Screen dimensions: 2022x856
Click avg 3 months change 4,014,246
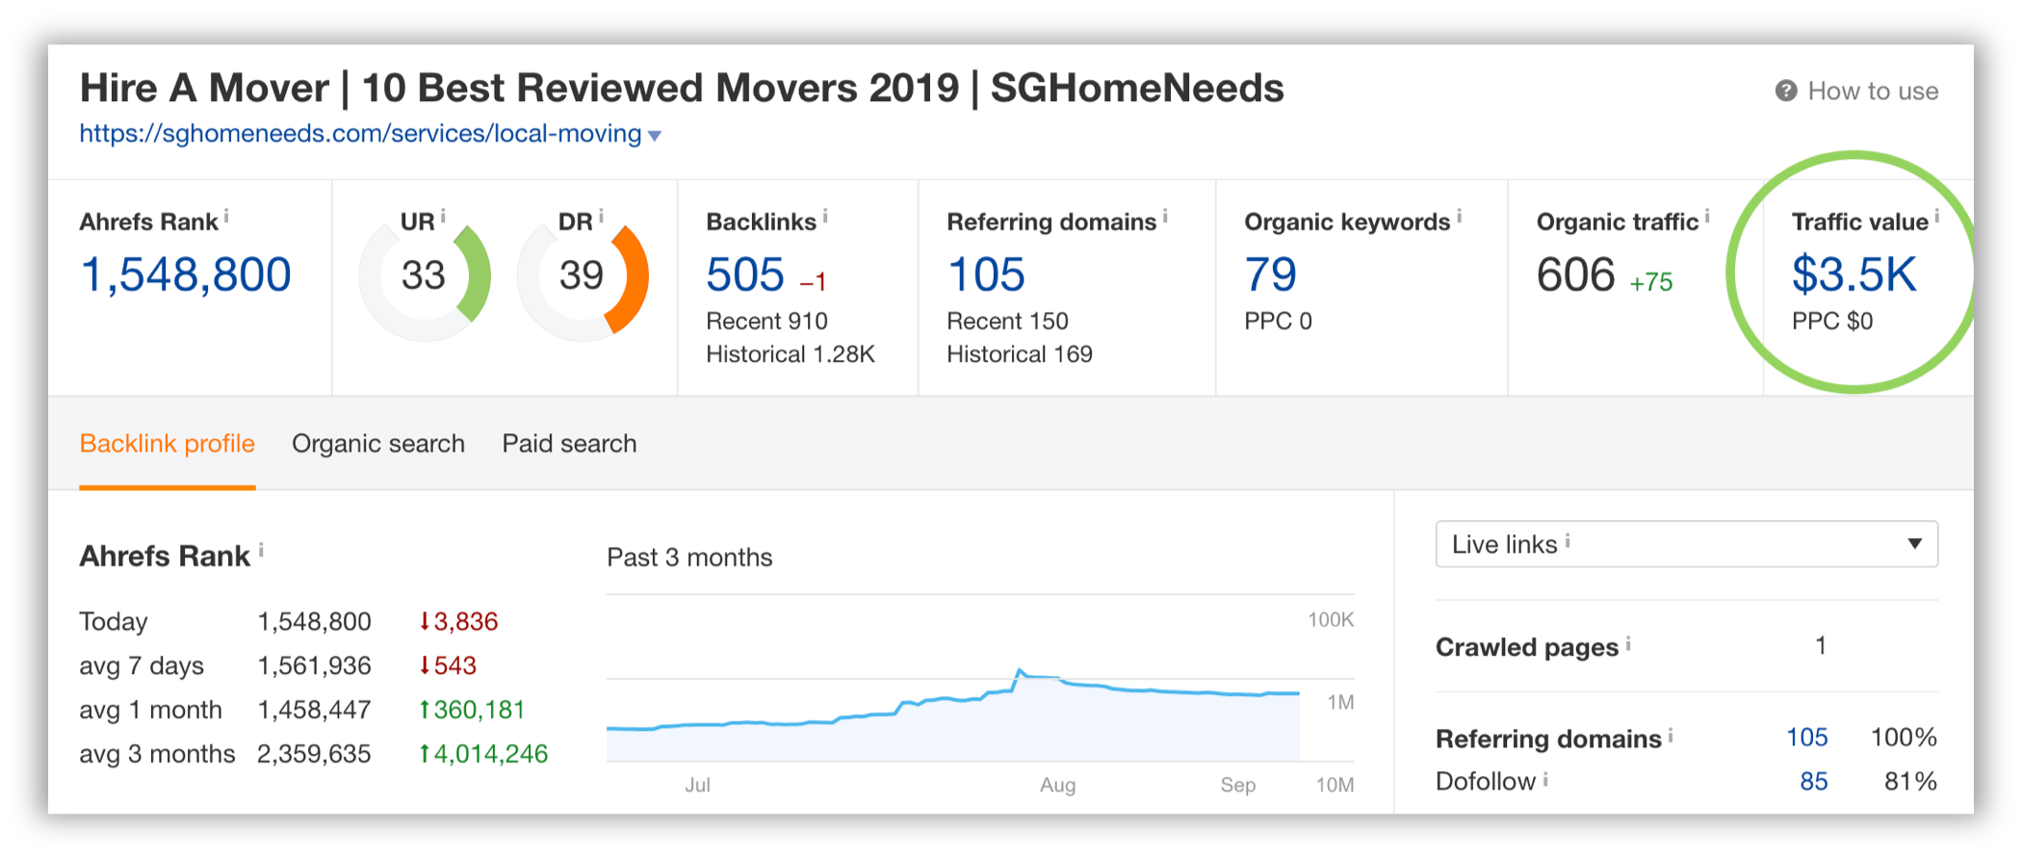tap(483, 754)
